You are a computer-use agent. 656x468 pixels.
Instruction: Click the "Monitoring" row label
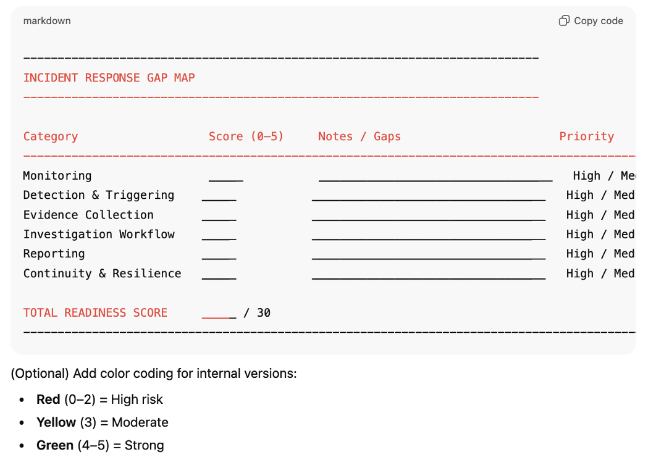pos(57,176)
